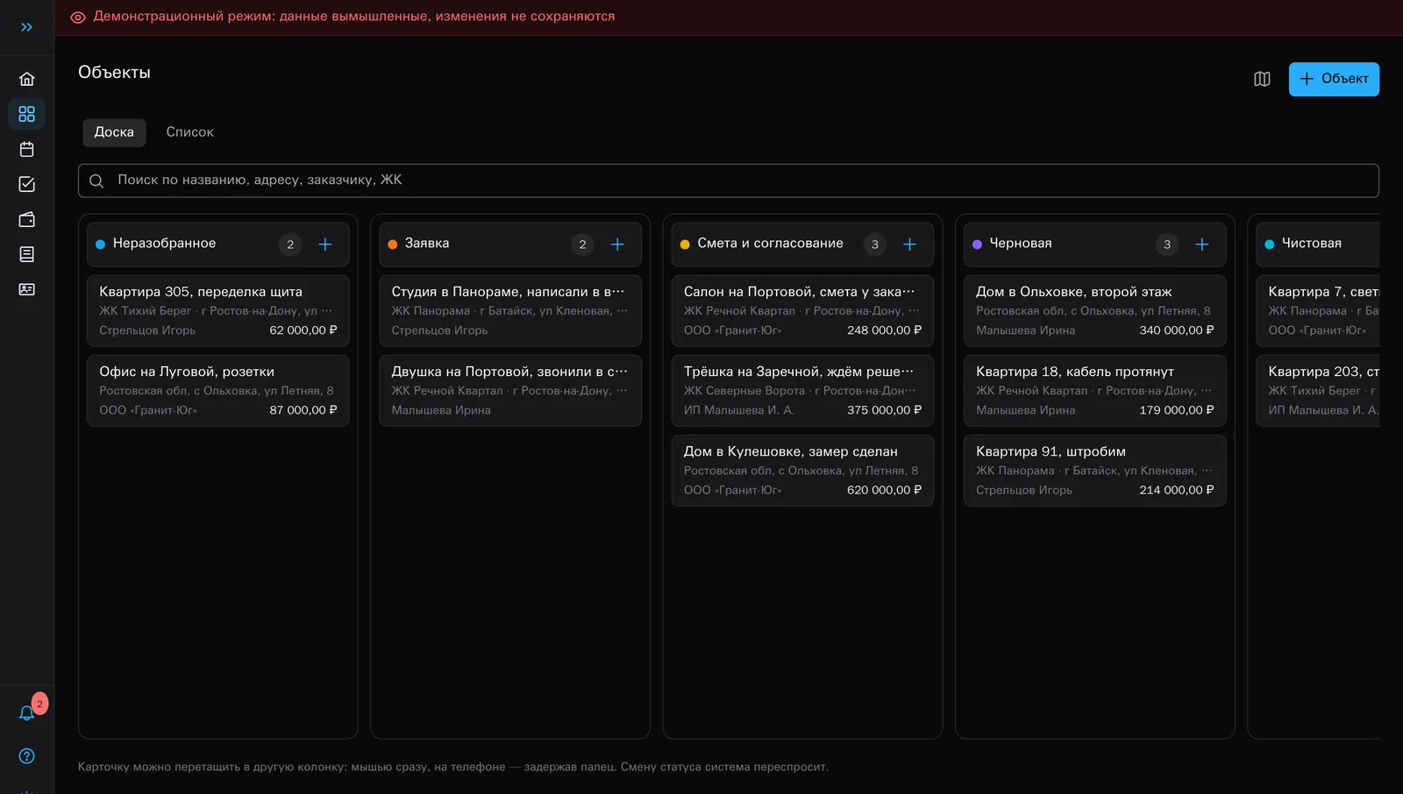Click the «+ Объект» button
Screen dimensions: 1403x794
tap(1334, 79)
